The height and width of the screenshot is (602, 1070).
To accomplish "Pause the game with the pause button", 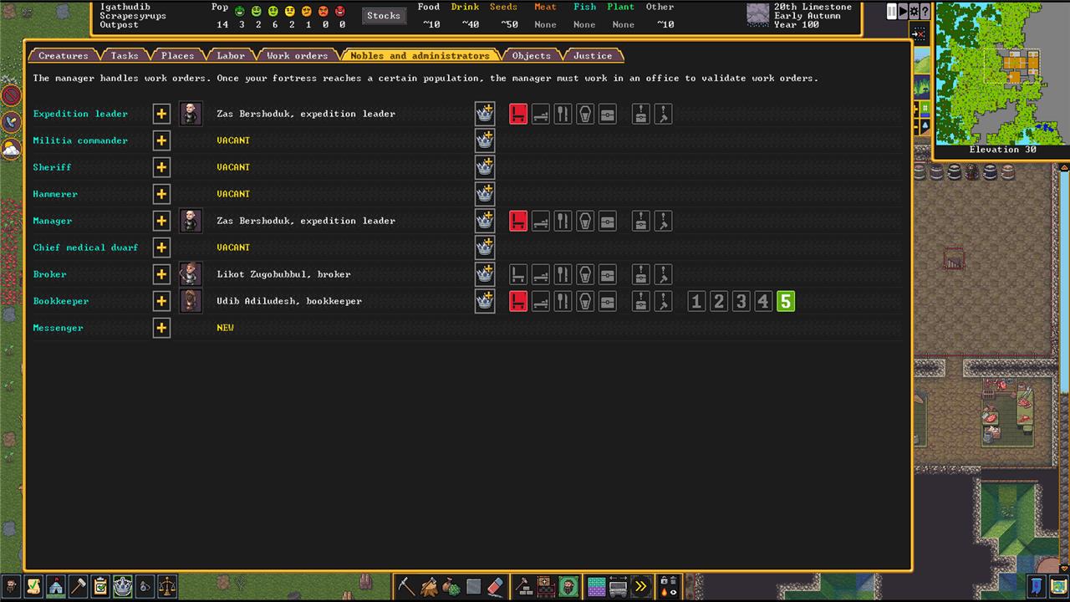I will pyautogui.click(x=892, y=12).
